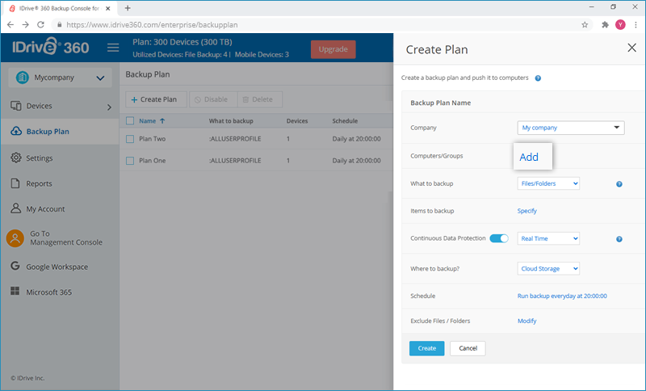This screenshot has width=646, height=391.
Task: Check the Plan One checkbox
Action: pyautogui.click(x=130, y=161)
